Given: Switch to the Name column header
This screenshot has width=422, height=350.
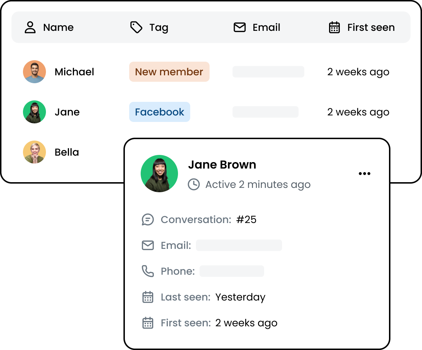Looking at the screenshot, I should 58,27.
